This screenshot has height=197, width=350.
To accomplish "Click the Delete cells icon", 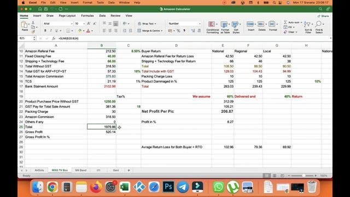I will click(261, 24).
